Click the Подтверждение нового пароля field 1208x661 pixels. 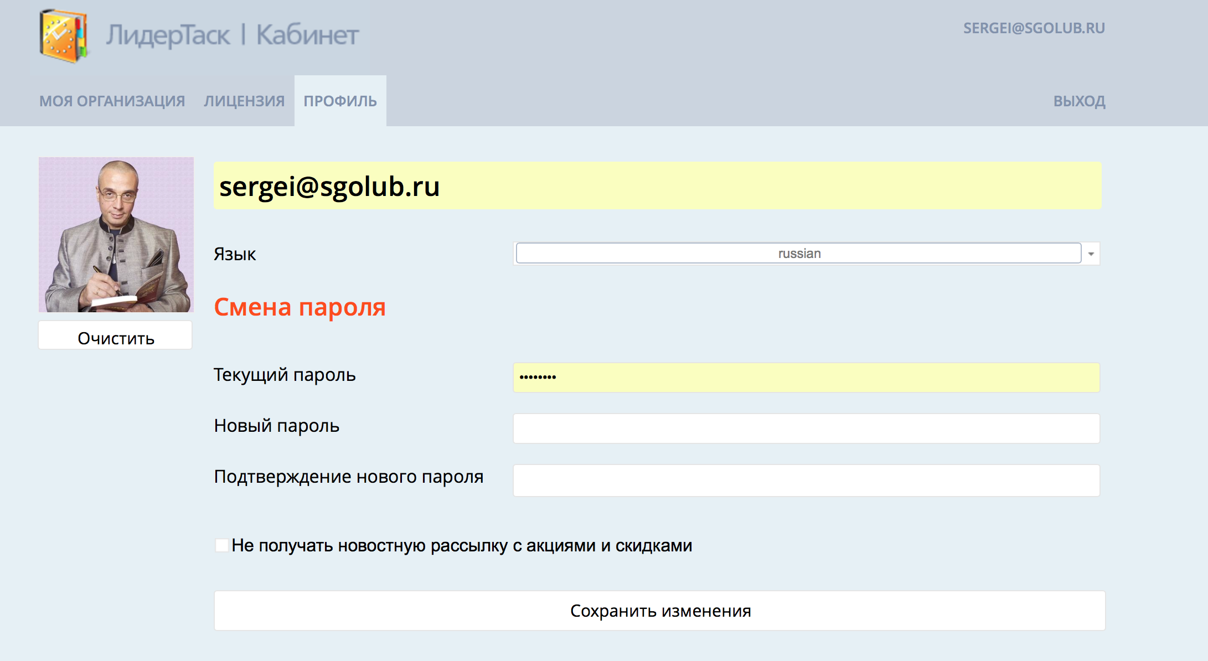pos(806,480)
